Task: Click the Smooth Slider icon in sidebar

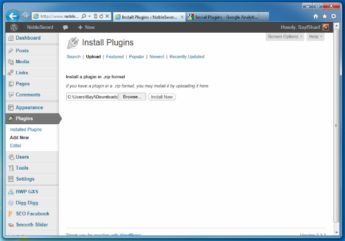Action: [x=11, y=225]
